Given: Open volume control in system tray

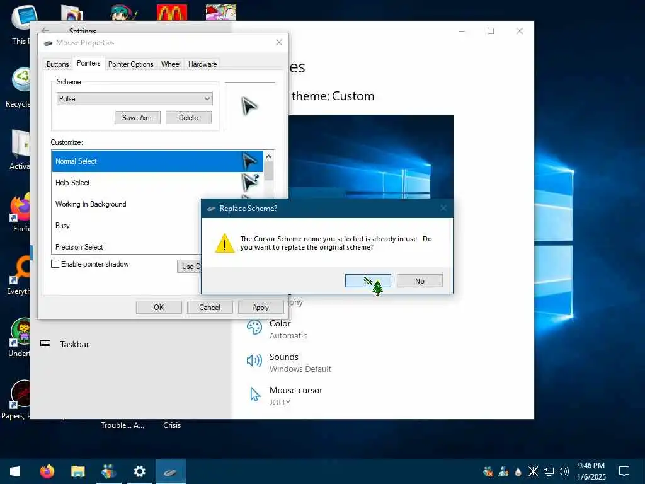Looking at the screenshot, I should pyautogui.click(x=564, y=471).
